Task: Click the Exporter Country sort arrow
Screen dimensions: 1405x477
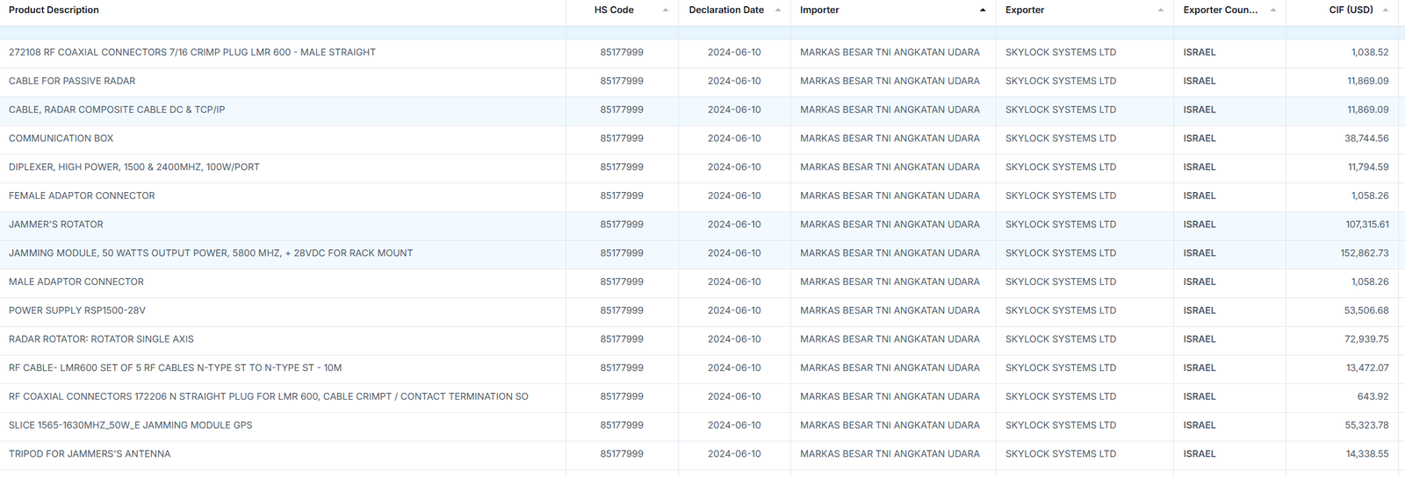Action: 1272,11
